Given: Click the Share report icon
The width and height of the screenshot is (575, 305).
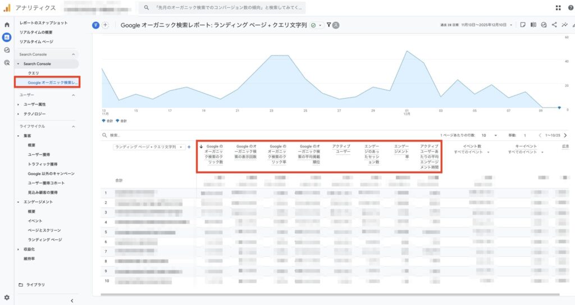Looking at the screenshot, I should coord(554,25).
